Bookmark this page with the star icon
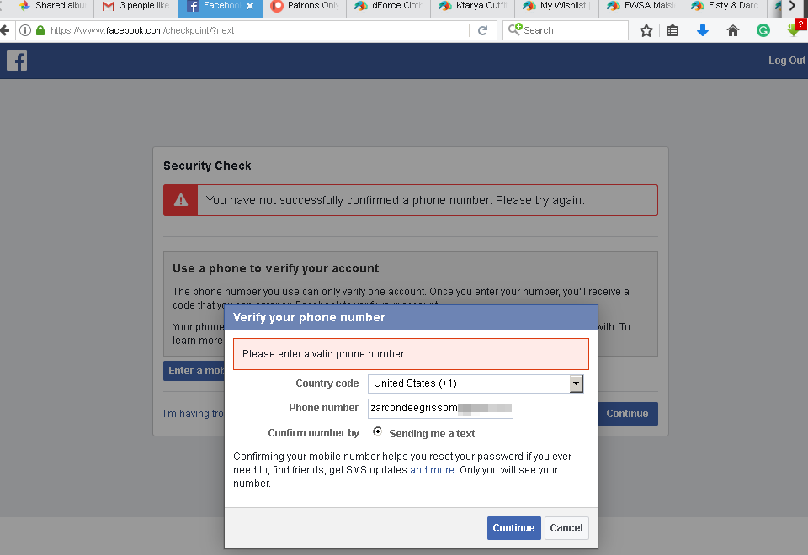808x555 pixels. (646, 30)
